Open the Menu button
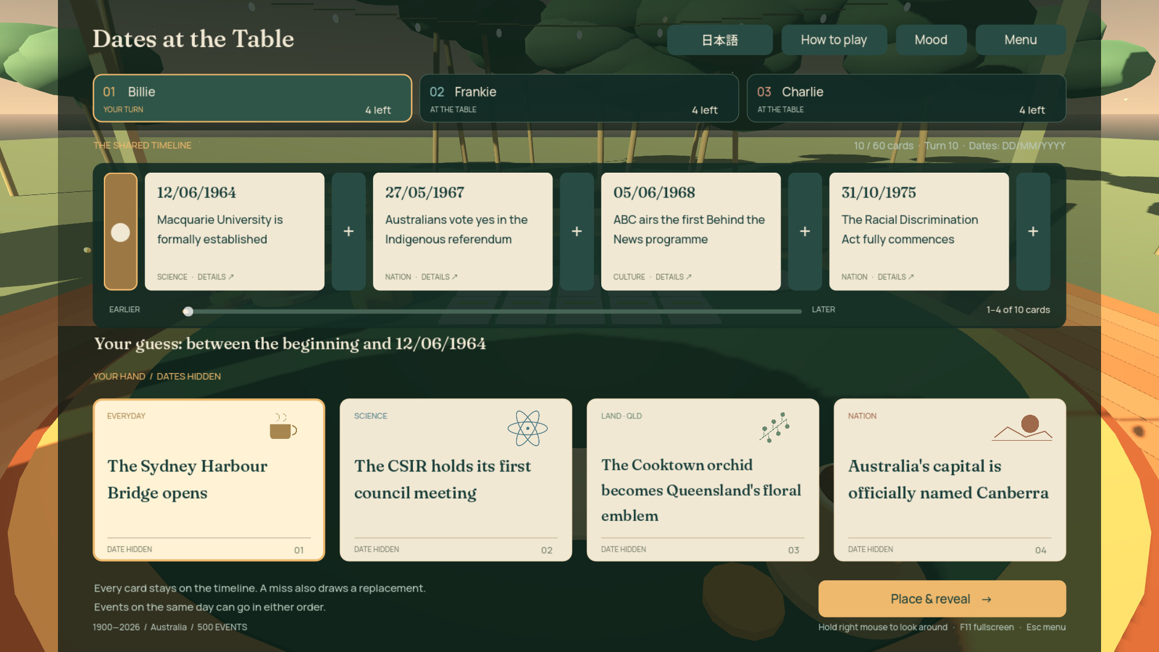This screenshot has height=652, width=1159. tap(1021, 40)
